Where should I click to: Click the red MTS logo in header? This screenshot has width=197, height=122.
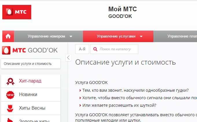[17, 12]
